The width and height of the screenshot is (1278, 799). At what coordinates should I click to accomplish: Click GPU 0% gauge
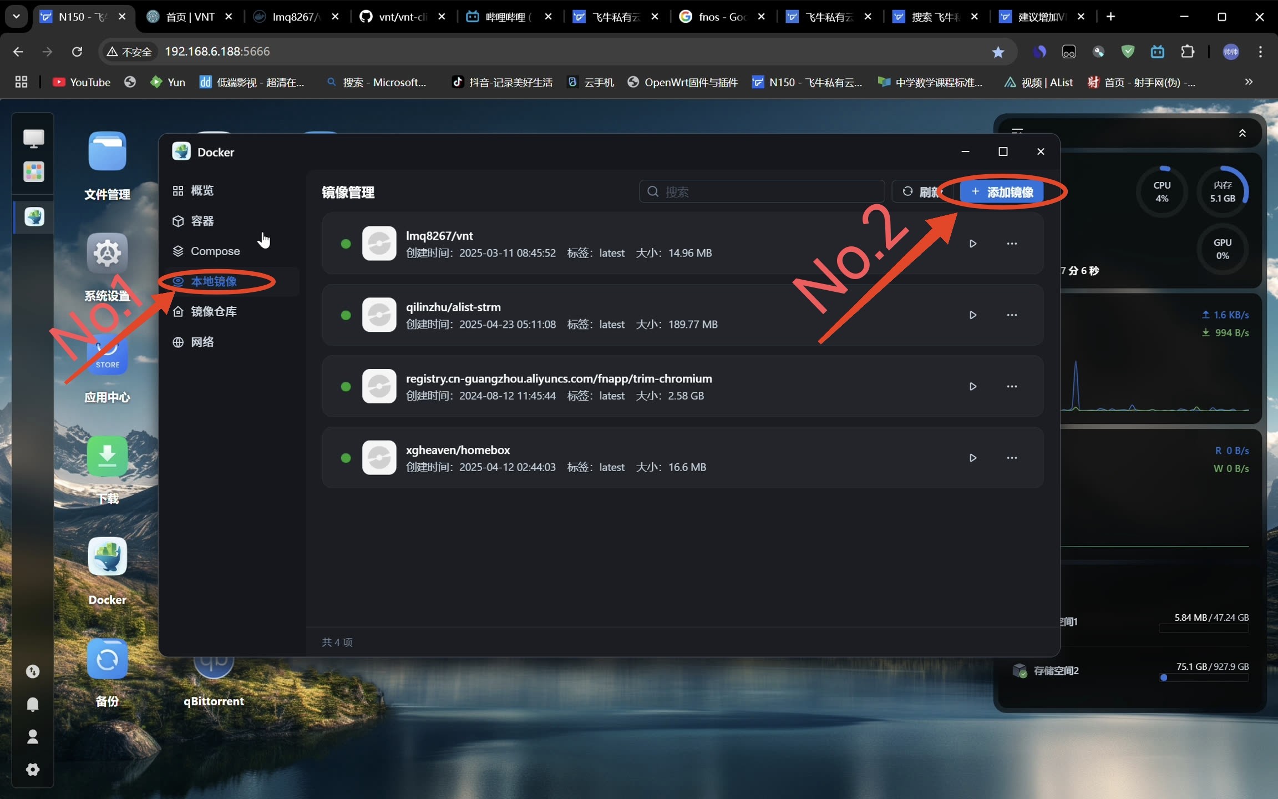[x=1223, y=249]
